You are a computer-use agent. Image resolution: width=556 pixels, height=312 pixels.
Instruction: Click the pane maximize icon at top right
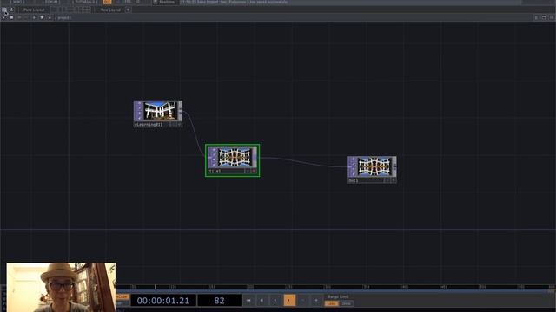tap(544, 17)
